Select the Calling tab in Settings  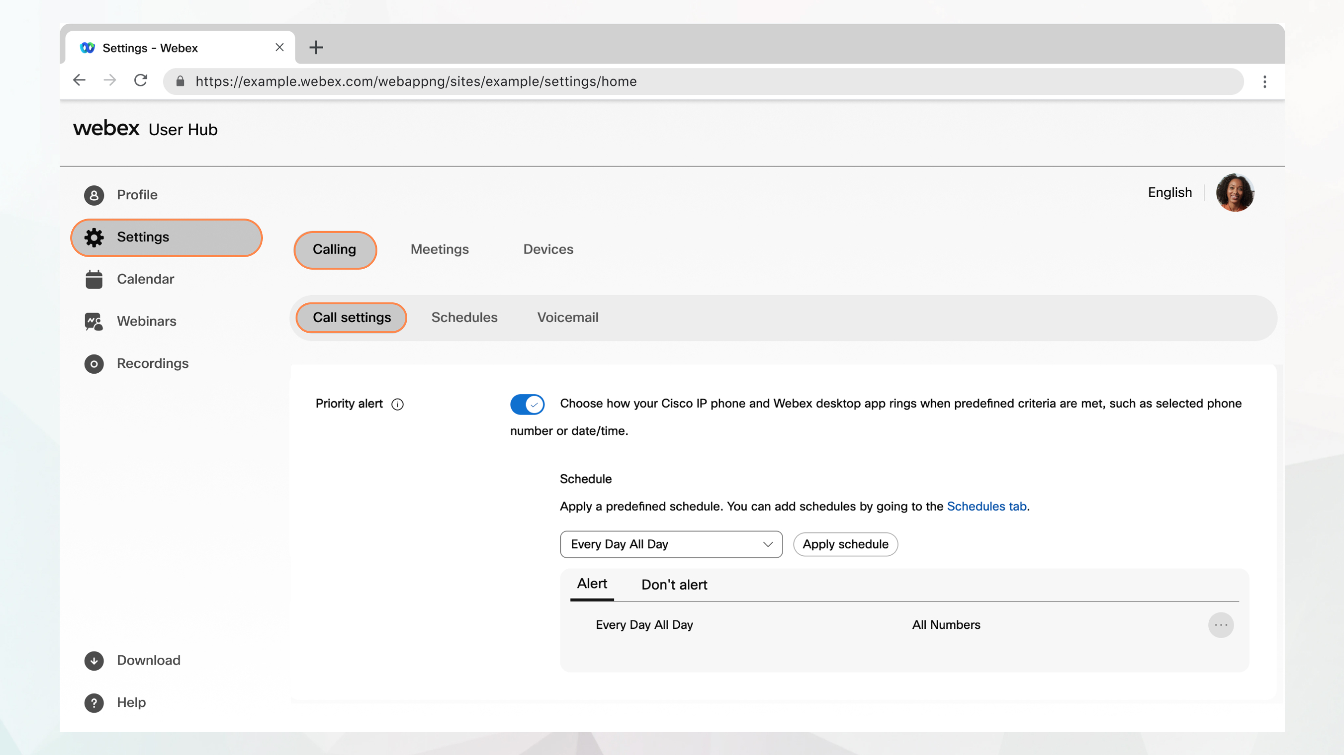(x=333, y=249)
